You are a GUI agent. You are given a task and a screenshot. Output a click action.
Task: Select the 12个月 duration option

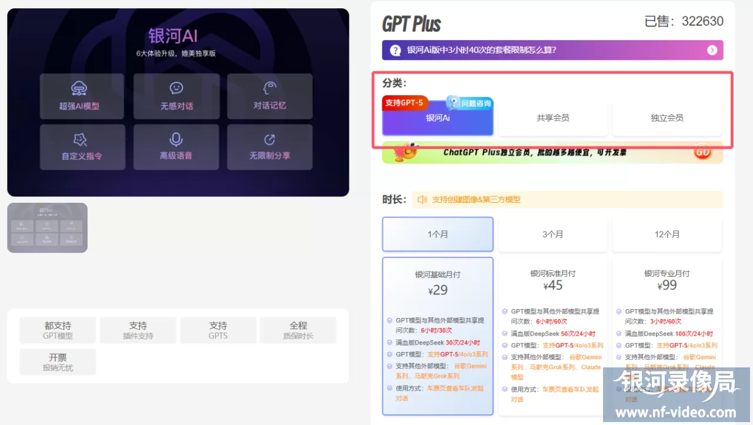tap(667, 234)
